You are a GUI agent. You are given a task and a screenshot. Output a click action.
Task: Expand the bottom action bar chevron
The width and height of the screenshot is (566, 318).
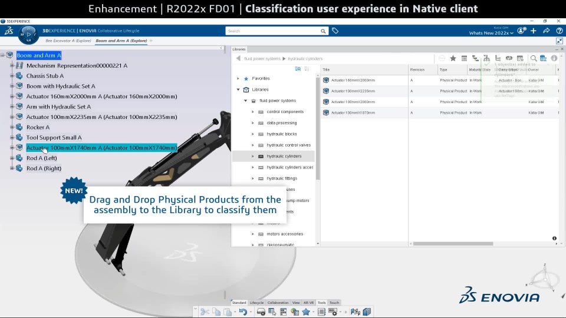pos(195,309)
